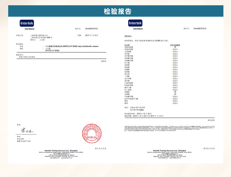This screenshot has width=231, height=177.
Task: Click the 丁香酚 compound name
Action: coord(127,76)
